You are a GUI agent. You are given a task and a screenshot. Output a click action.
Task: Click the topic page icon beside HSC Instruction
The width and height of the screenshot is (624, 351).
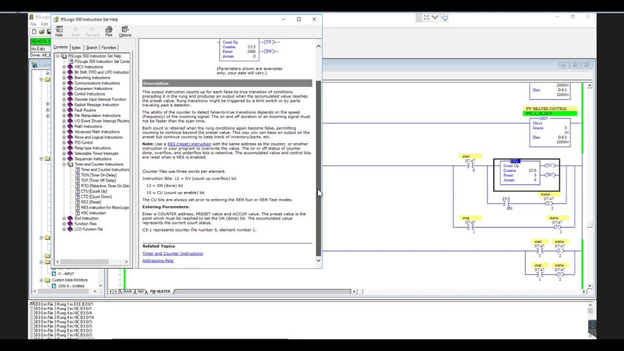77,213
